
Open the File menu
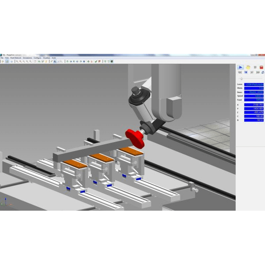(2, 58)
